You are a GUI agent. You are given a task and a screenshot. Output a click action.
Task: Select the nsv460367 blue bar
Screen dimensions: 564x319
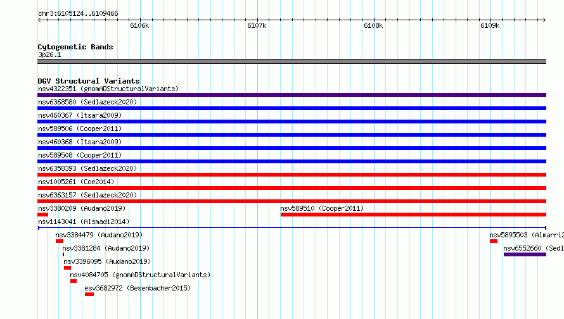coord(292,122)
